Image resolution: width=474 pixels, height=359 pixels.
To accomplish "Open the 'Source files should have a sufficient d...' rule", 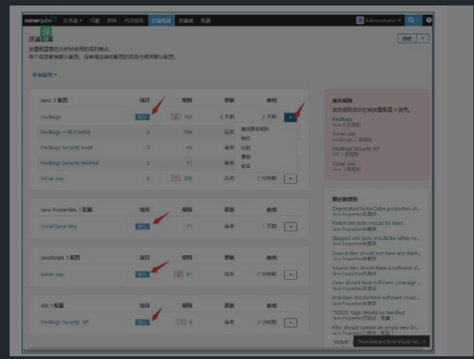I will point(376,268).
